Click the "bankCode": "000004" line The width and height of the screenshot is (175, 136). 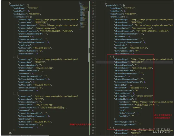click(130, 107)
